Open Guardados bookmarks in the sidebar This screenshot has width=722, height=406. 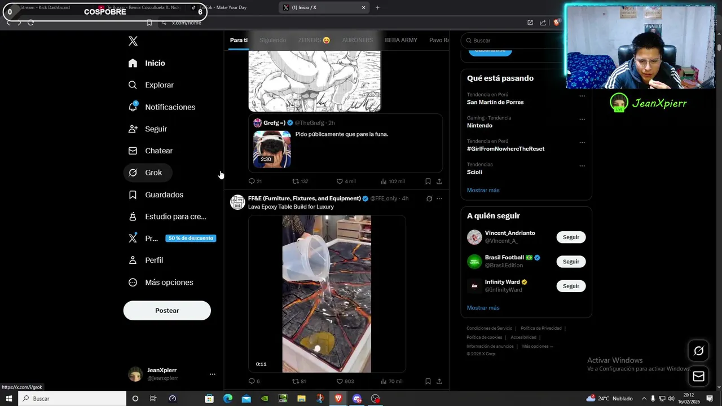[x=156, y=195]
